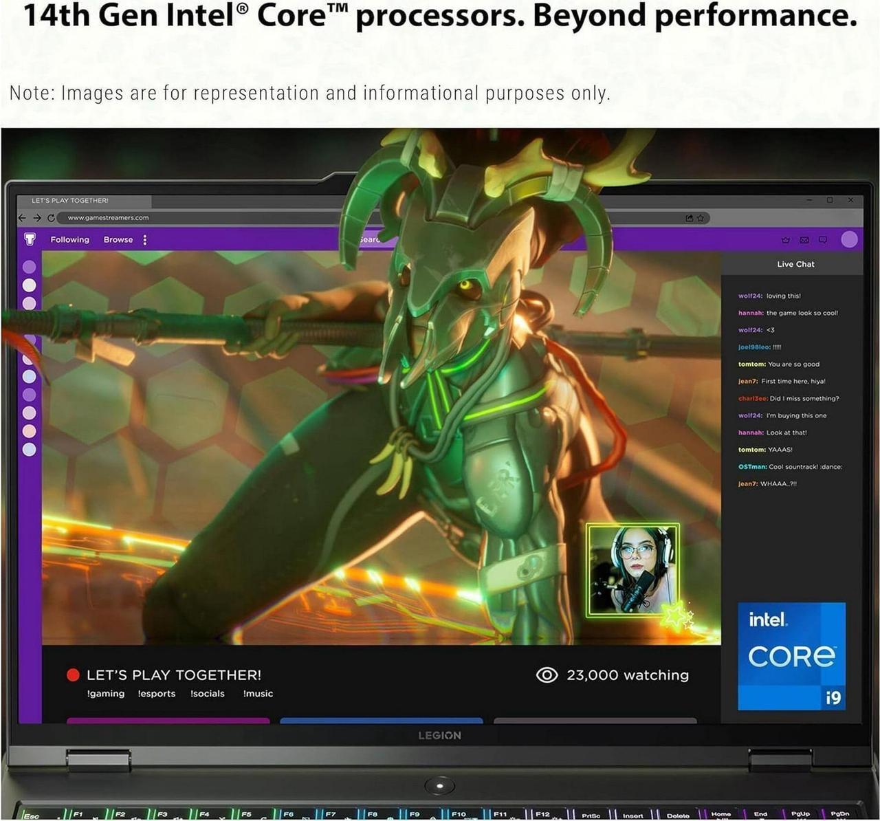The width and height of the screenshot is (880, 821).
Task: Click the browser back arrow
Action: tap(22, 218)
